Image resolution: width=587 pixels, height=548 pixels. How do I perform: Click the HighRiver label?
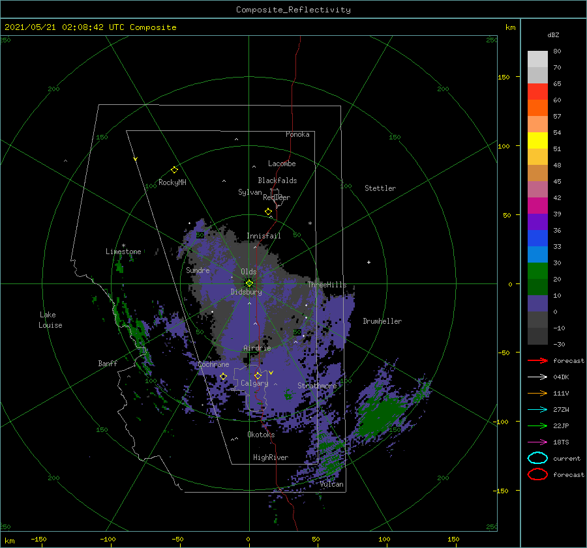tap(270, 457)
